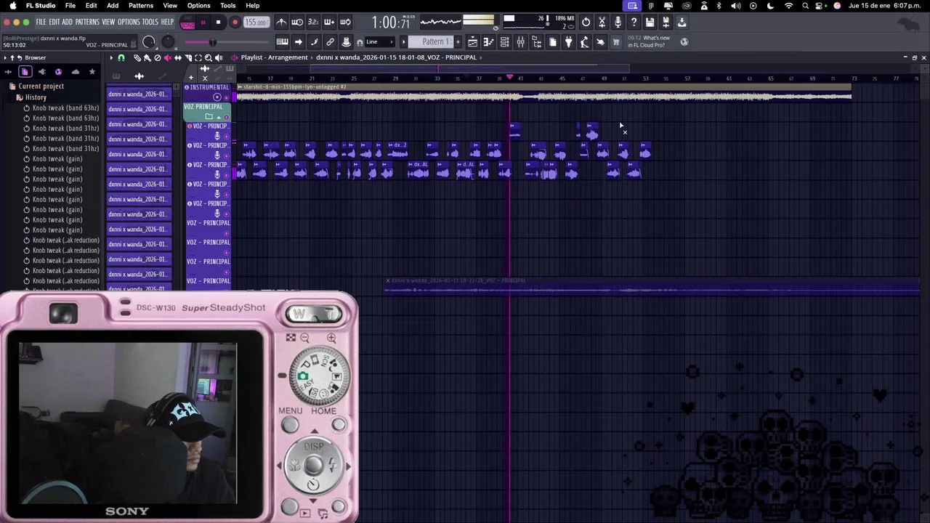Open the browser cloud tab icon
This screenshot has height=523, width=930.
click(75, 72)
